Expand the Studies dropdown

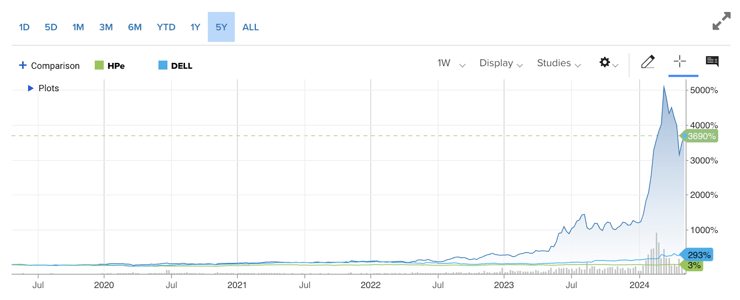[558, 63]
